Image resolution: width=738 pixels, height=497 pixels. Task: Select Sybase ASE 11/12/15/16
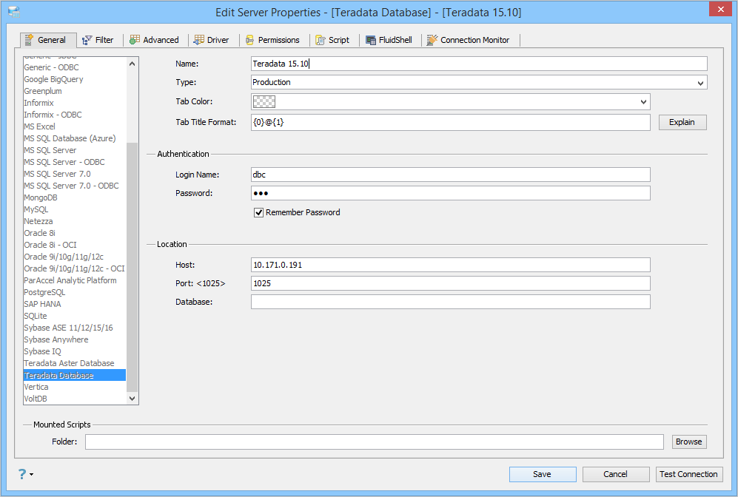pyautogui.click(x=75, y=328)
